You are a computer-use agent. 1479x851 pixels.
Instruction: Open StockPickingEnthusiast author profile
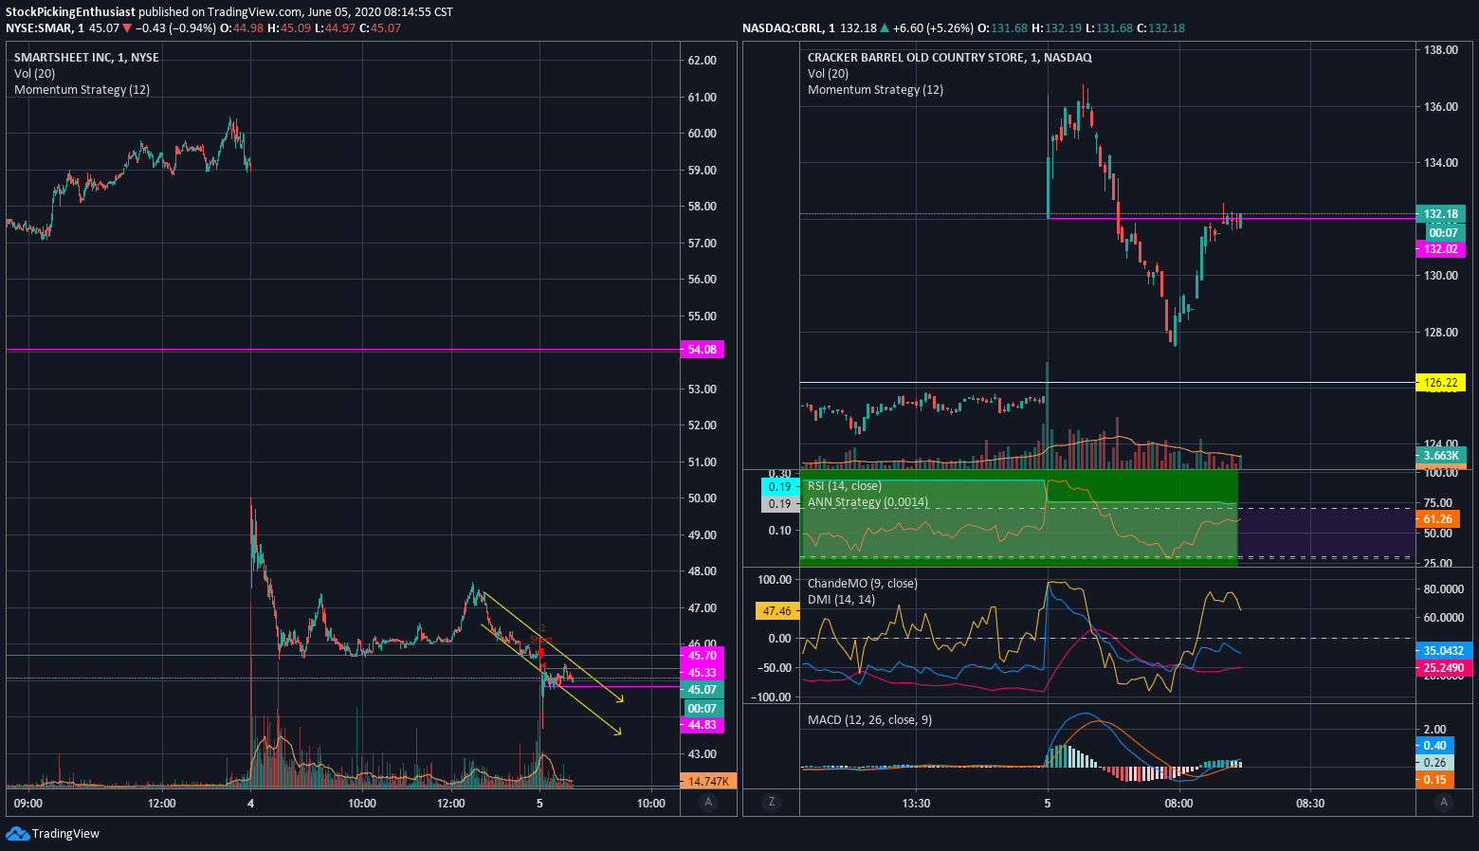pos(70,12)
